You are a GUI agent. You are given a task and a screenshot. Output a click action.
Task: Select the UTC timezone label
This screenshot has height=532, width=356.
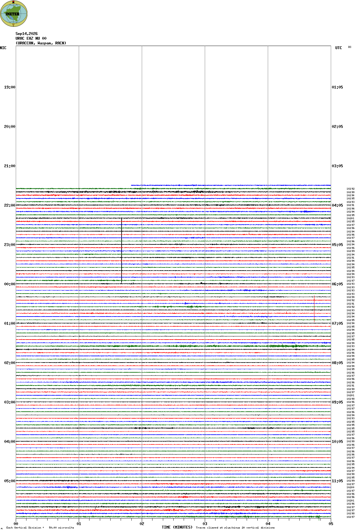pyautogui.click(x=338, y=48)
